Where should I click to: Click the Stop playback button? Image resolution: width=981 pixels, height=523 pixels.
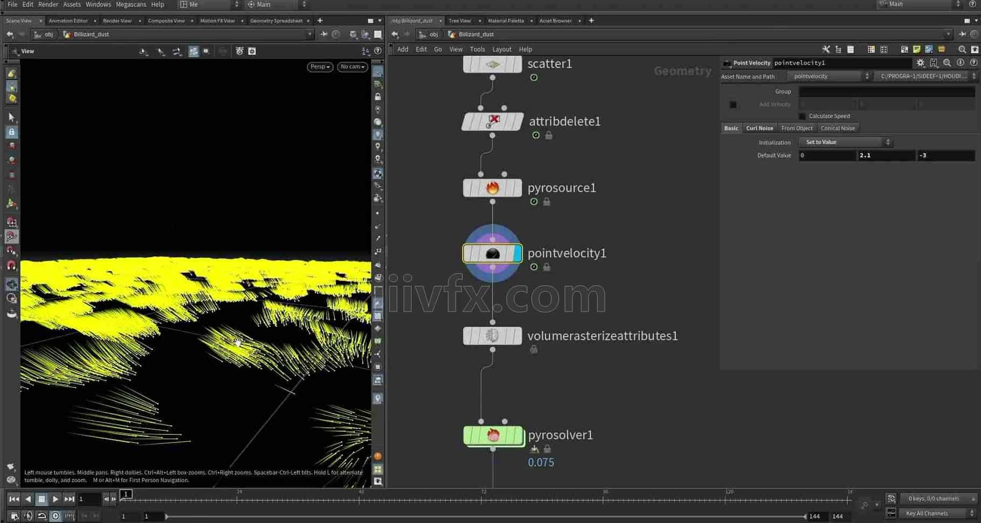[41, 499]
